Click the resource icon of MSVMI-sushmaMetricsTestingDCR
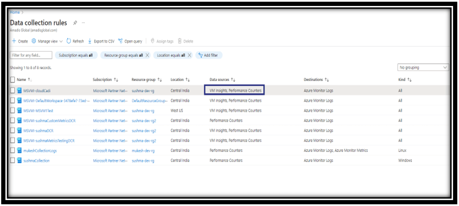Screen dimensions: 459x206 point(20,140)
